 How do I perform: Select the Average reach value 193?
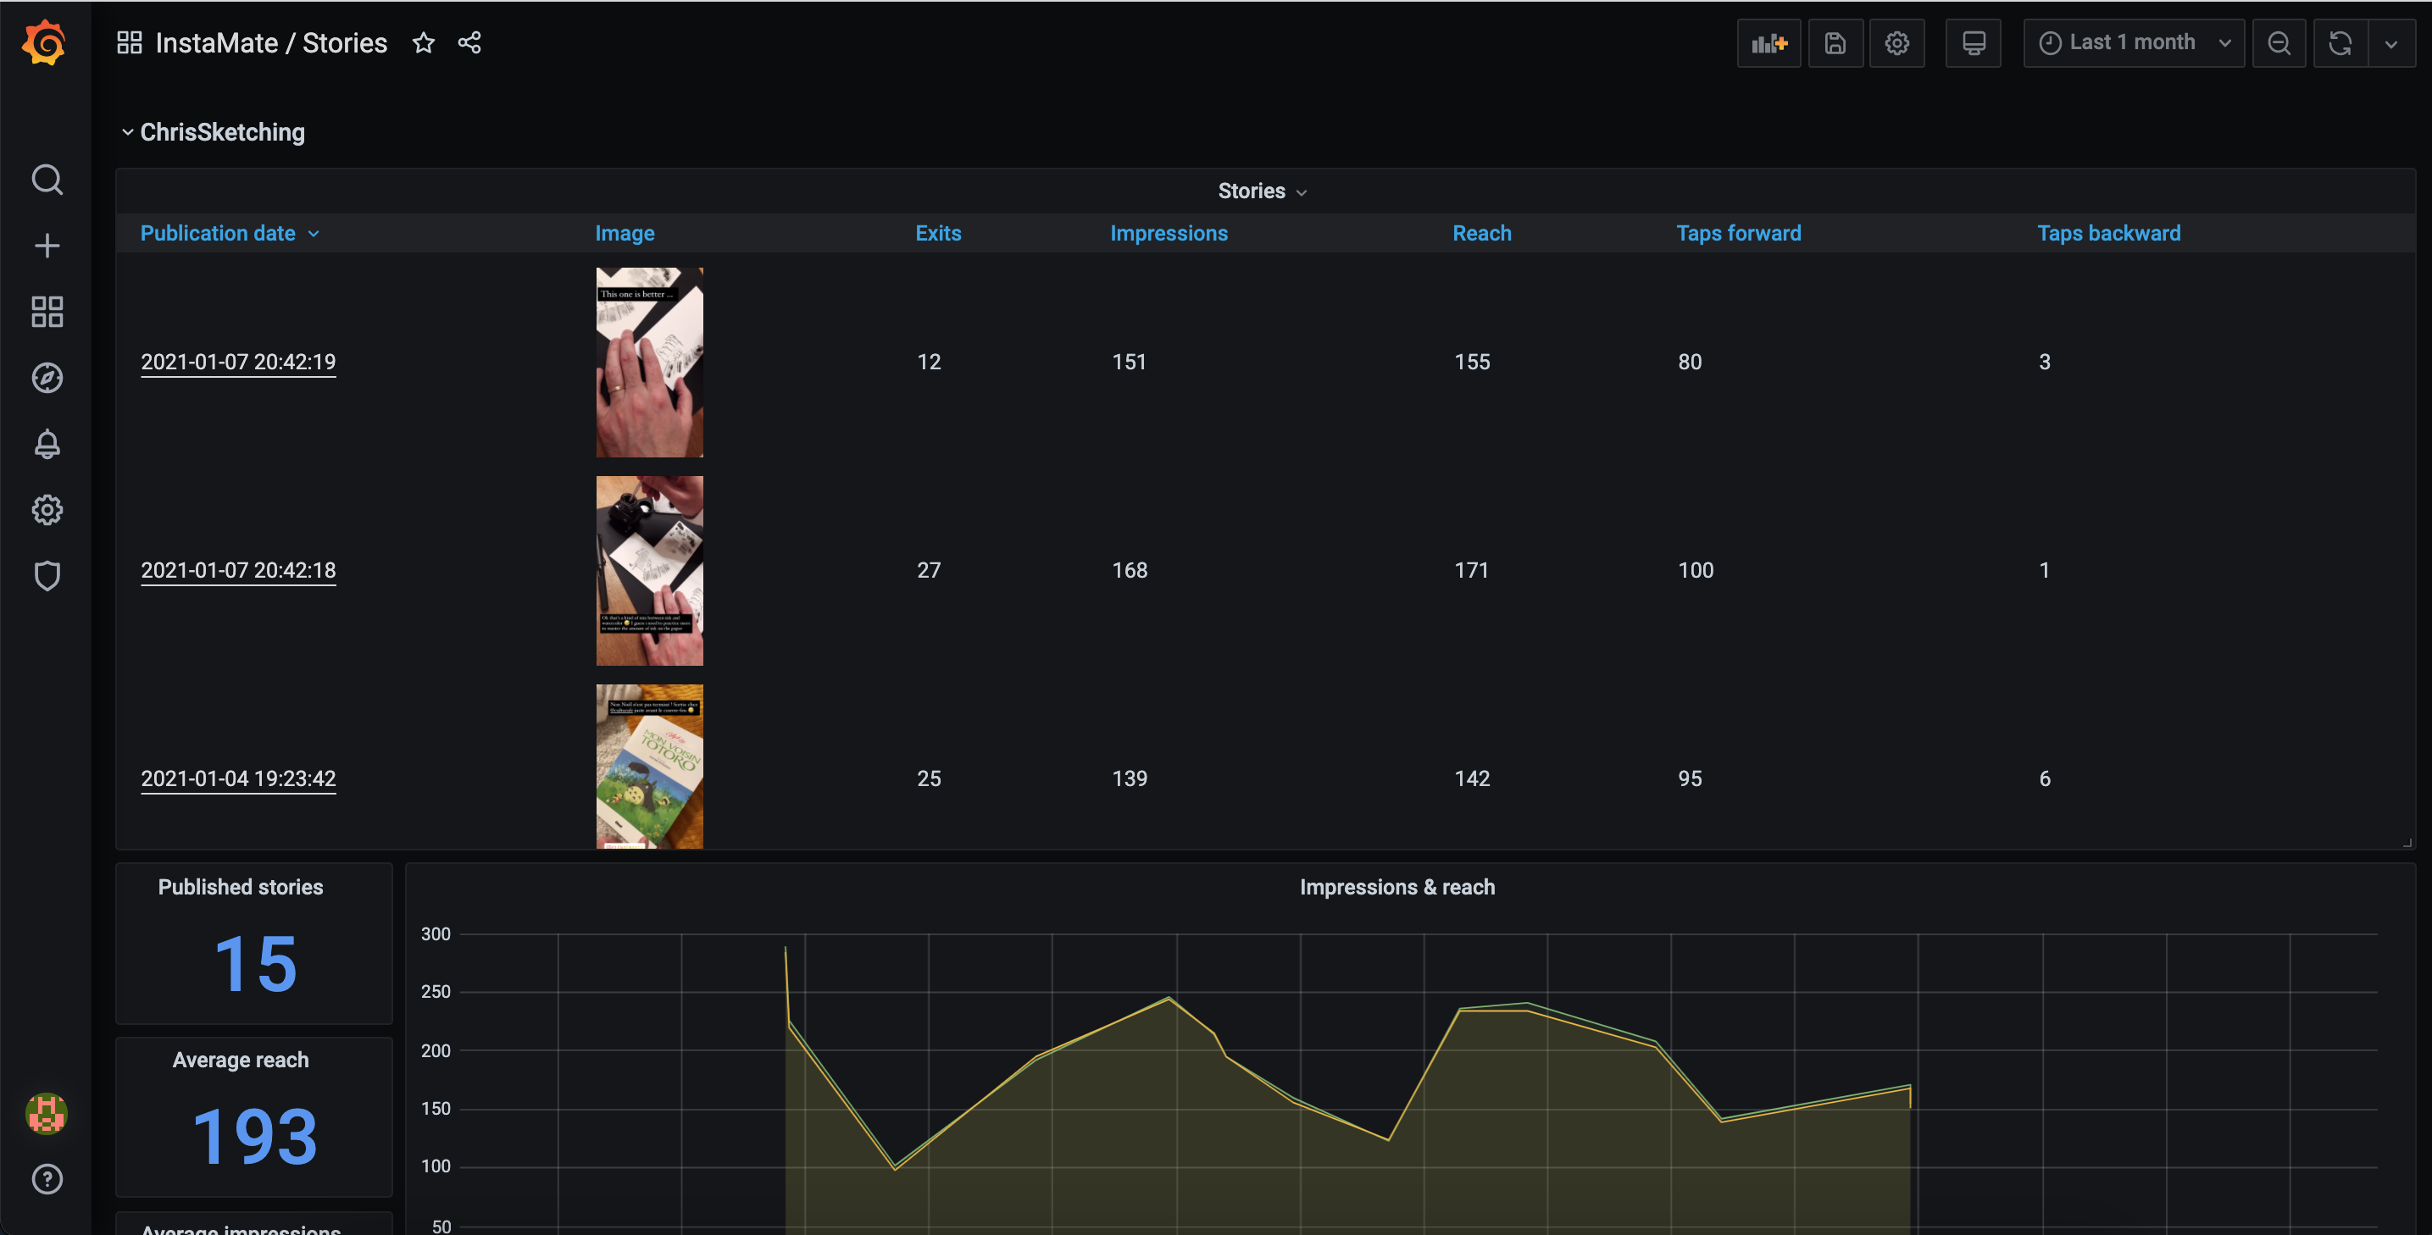[255, 1137]
